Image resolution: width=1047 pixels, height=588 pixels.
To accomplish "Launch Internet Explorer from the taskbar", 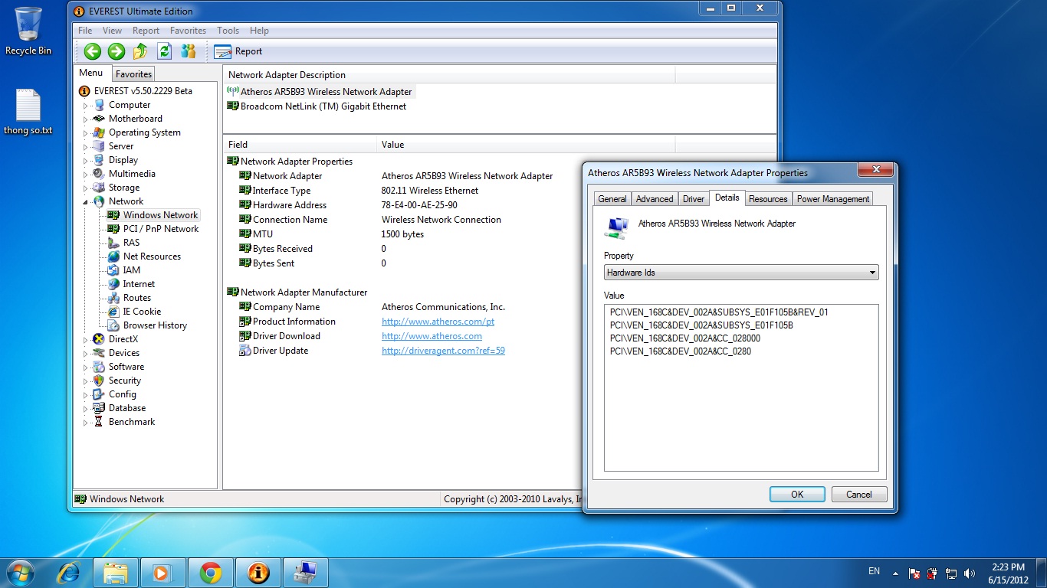I will (x=69, y=573).
